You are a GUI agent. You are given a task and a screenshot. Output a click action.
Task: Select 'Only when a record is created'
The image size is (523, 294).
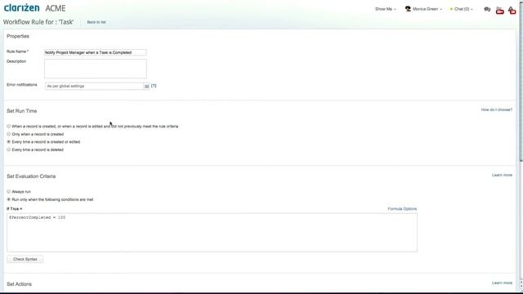(x=9, y=134)
